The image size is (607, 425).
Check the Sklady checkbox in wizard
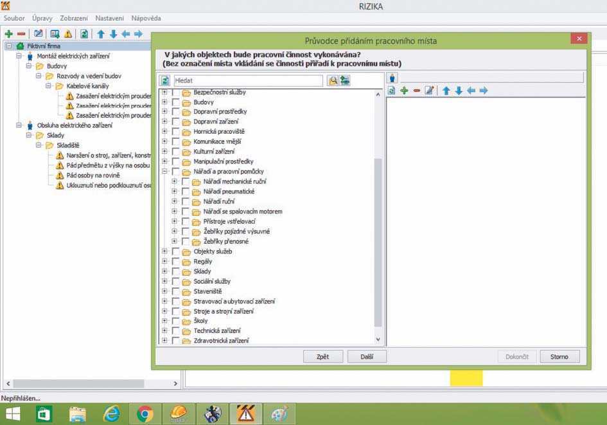pyautogui.click(x=176, y=271)
